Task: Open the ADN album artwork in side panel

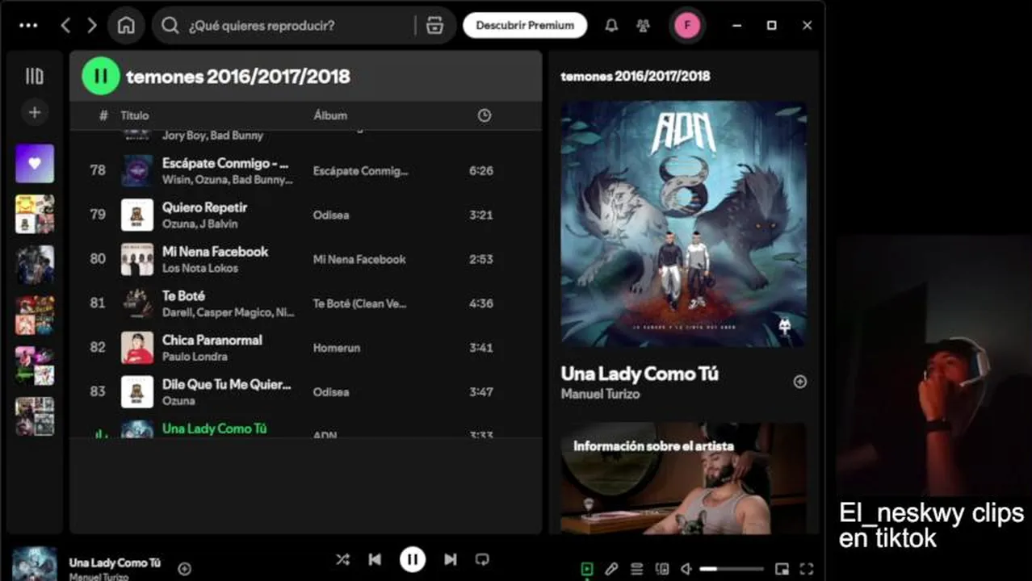Action: click(x=683, y=224)
